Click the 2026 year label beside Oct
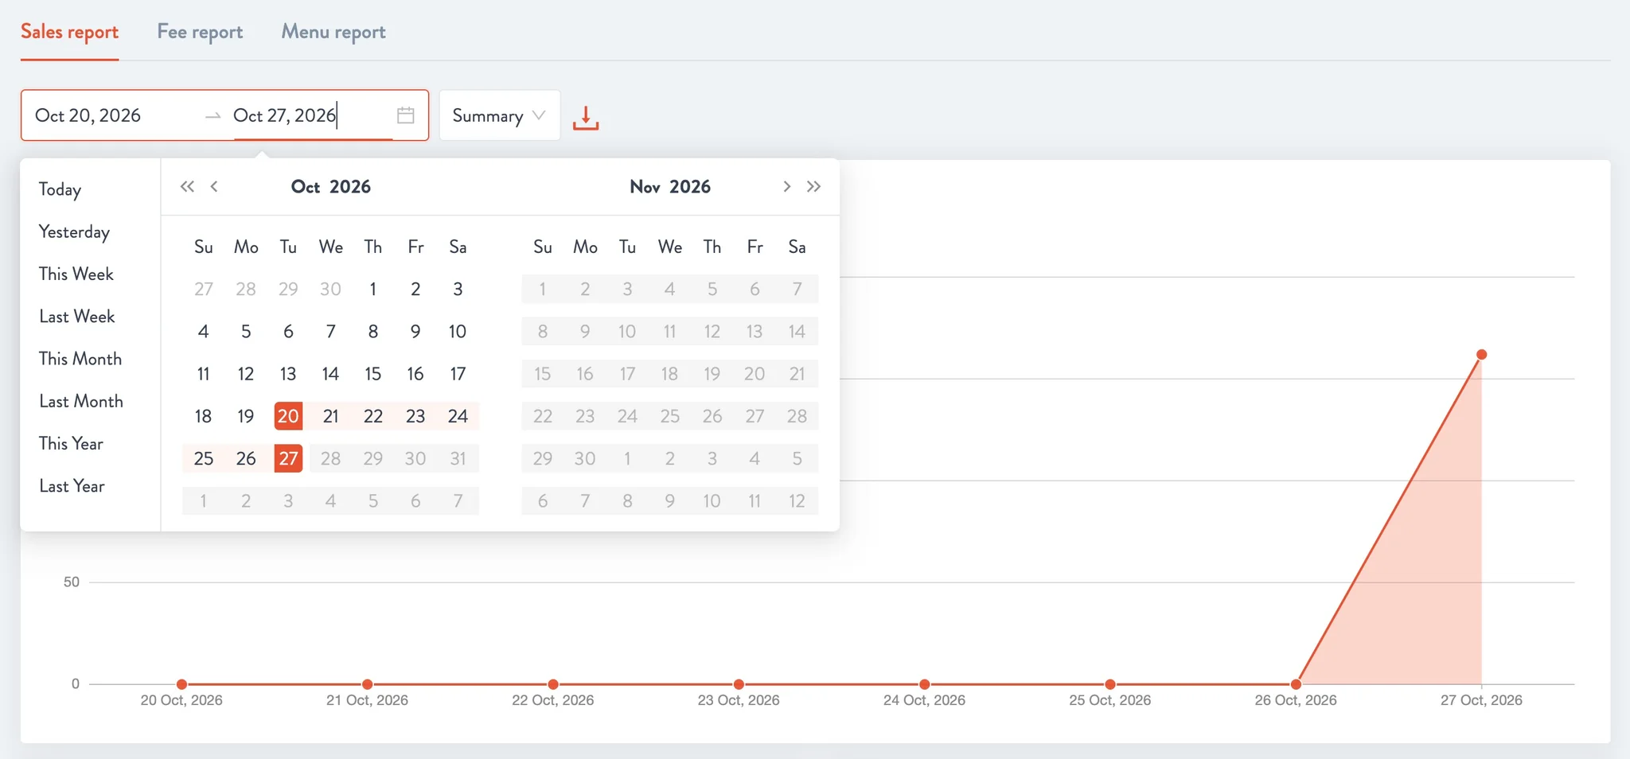Viewport: 1630px width, 759px height. pyautogui.click(x=350, y=186)
